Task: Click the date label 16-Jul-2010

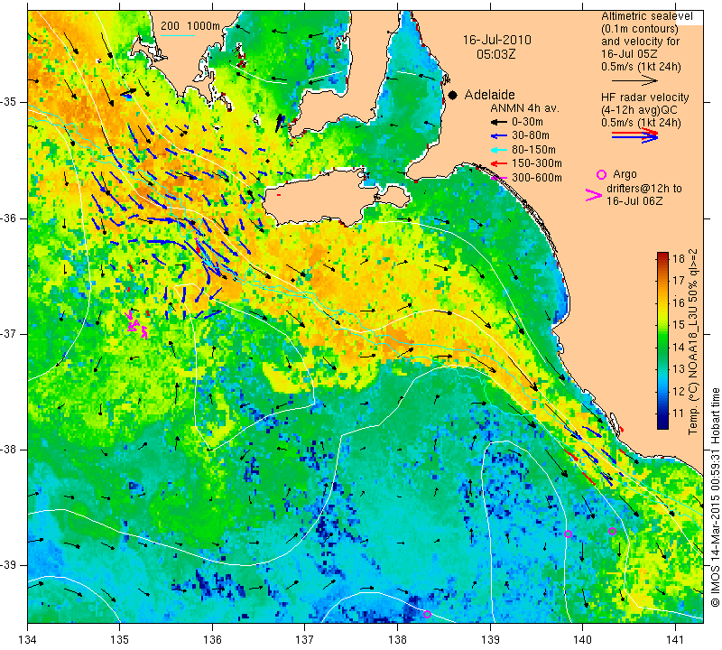Action: (497, 40)
